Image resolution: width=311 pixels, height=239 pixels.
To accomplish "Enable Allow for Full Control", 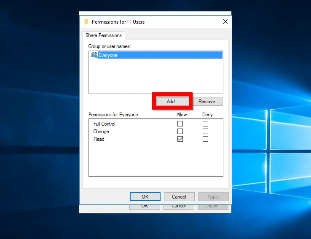I will (180, 124).
